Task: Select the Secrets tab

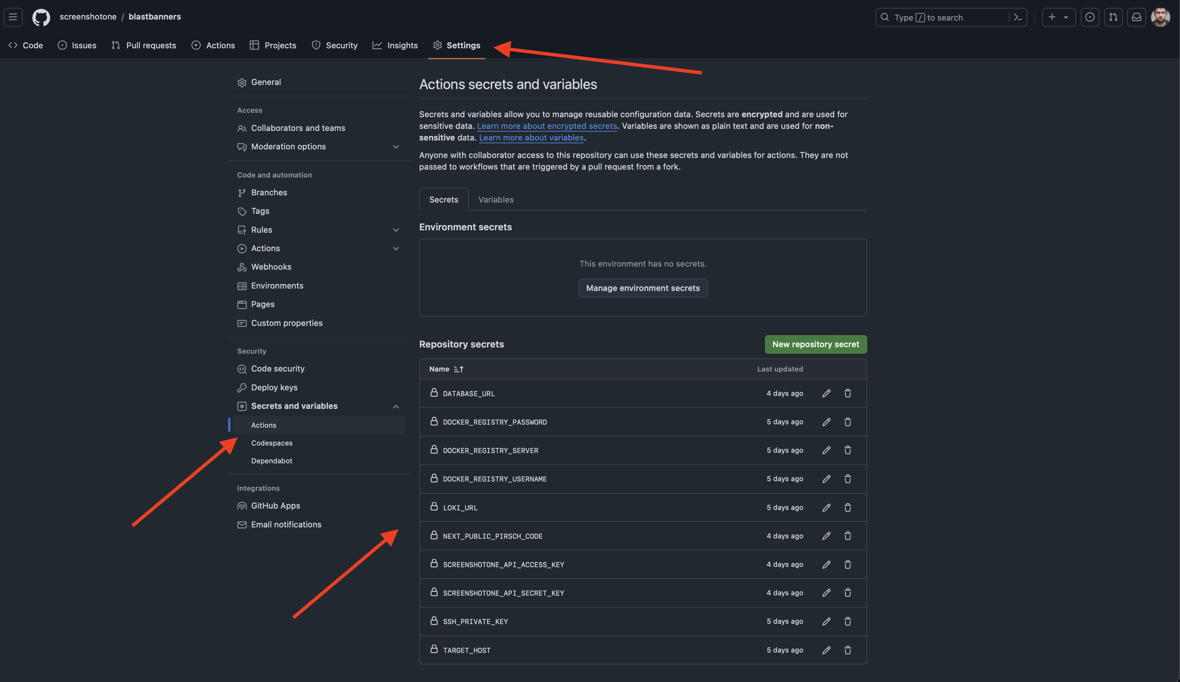Action: point(444,200)
